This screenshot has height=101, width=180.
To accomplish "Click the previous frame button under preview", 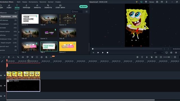I will (x=93, y=53).
